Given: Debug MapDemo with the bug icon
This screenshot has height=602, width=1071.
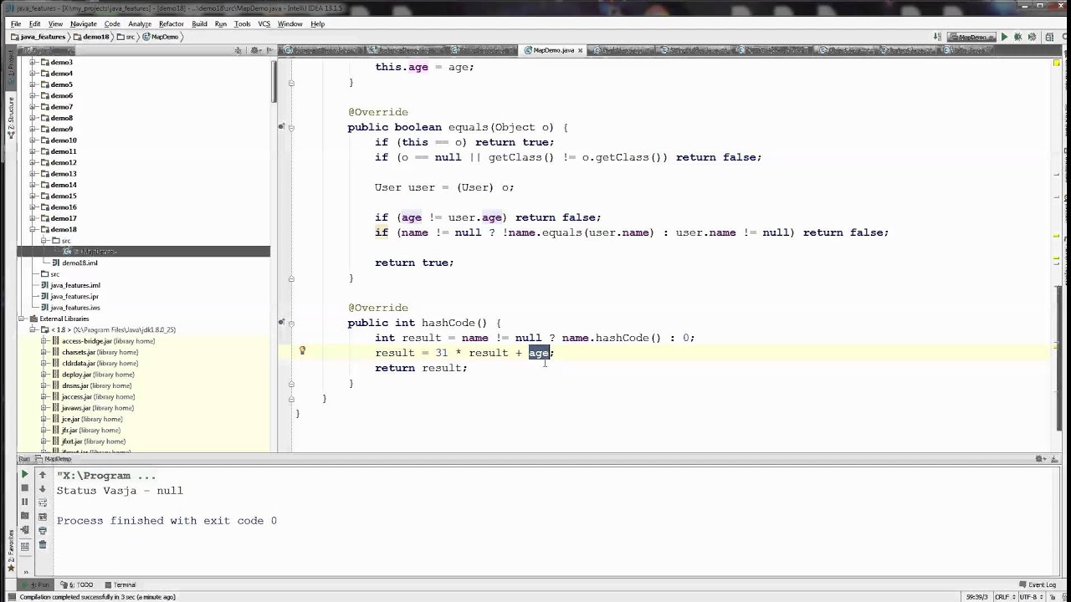Looking at the screenshot, I should pos(1017,37).
